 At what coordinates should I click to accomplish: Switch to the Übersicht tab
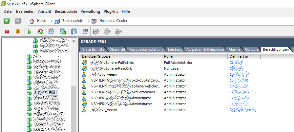(117, 49)
